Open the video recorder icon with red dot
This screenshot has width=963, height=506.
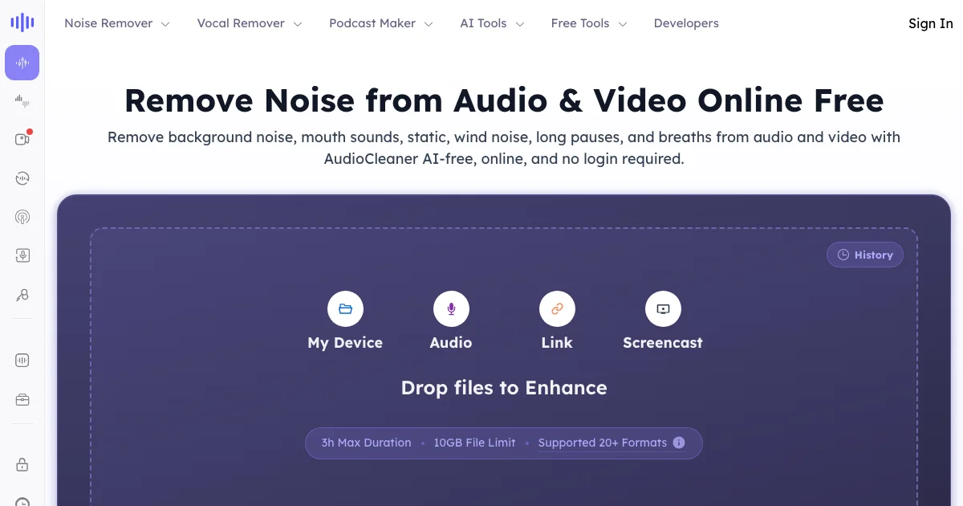pos(22,139)
